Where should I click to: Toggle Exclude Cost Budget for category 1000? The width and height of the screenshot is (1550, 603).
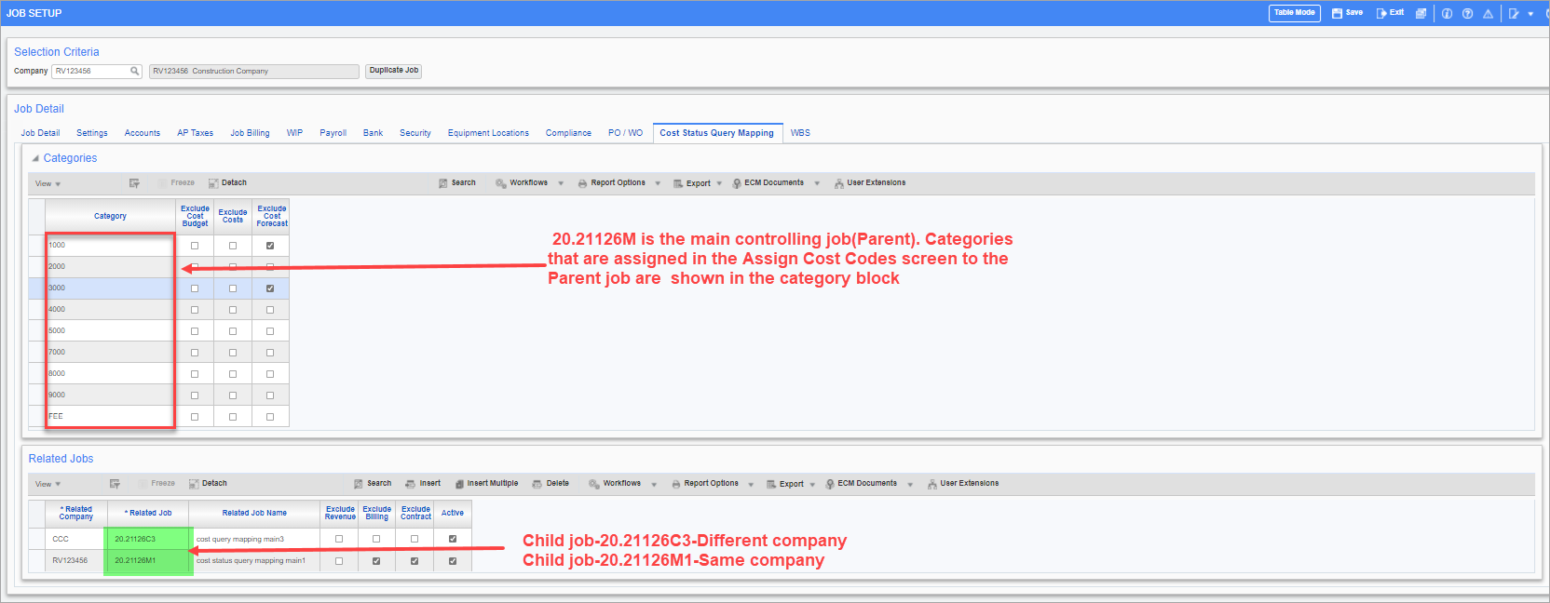(195, 246)
